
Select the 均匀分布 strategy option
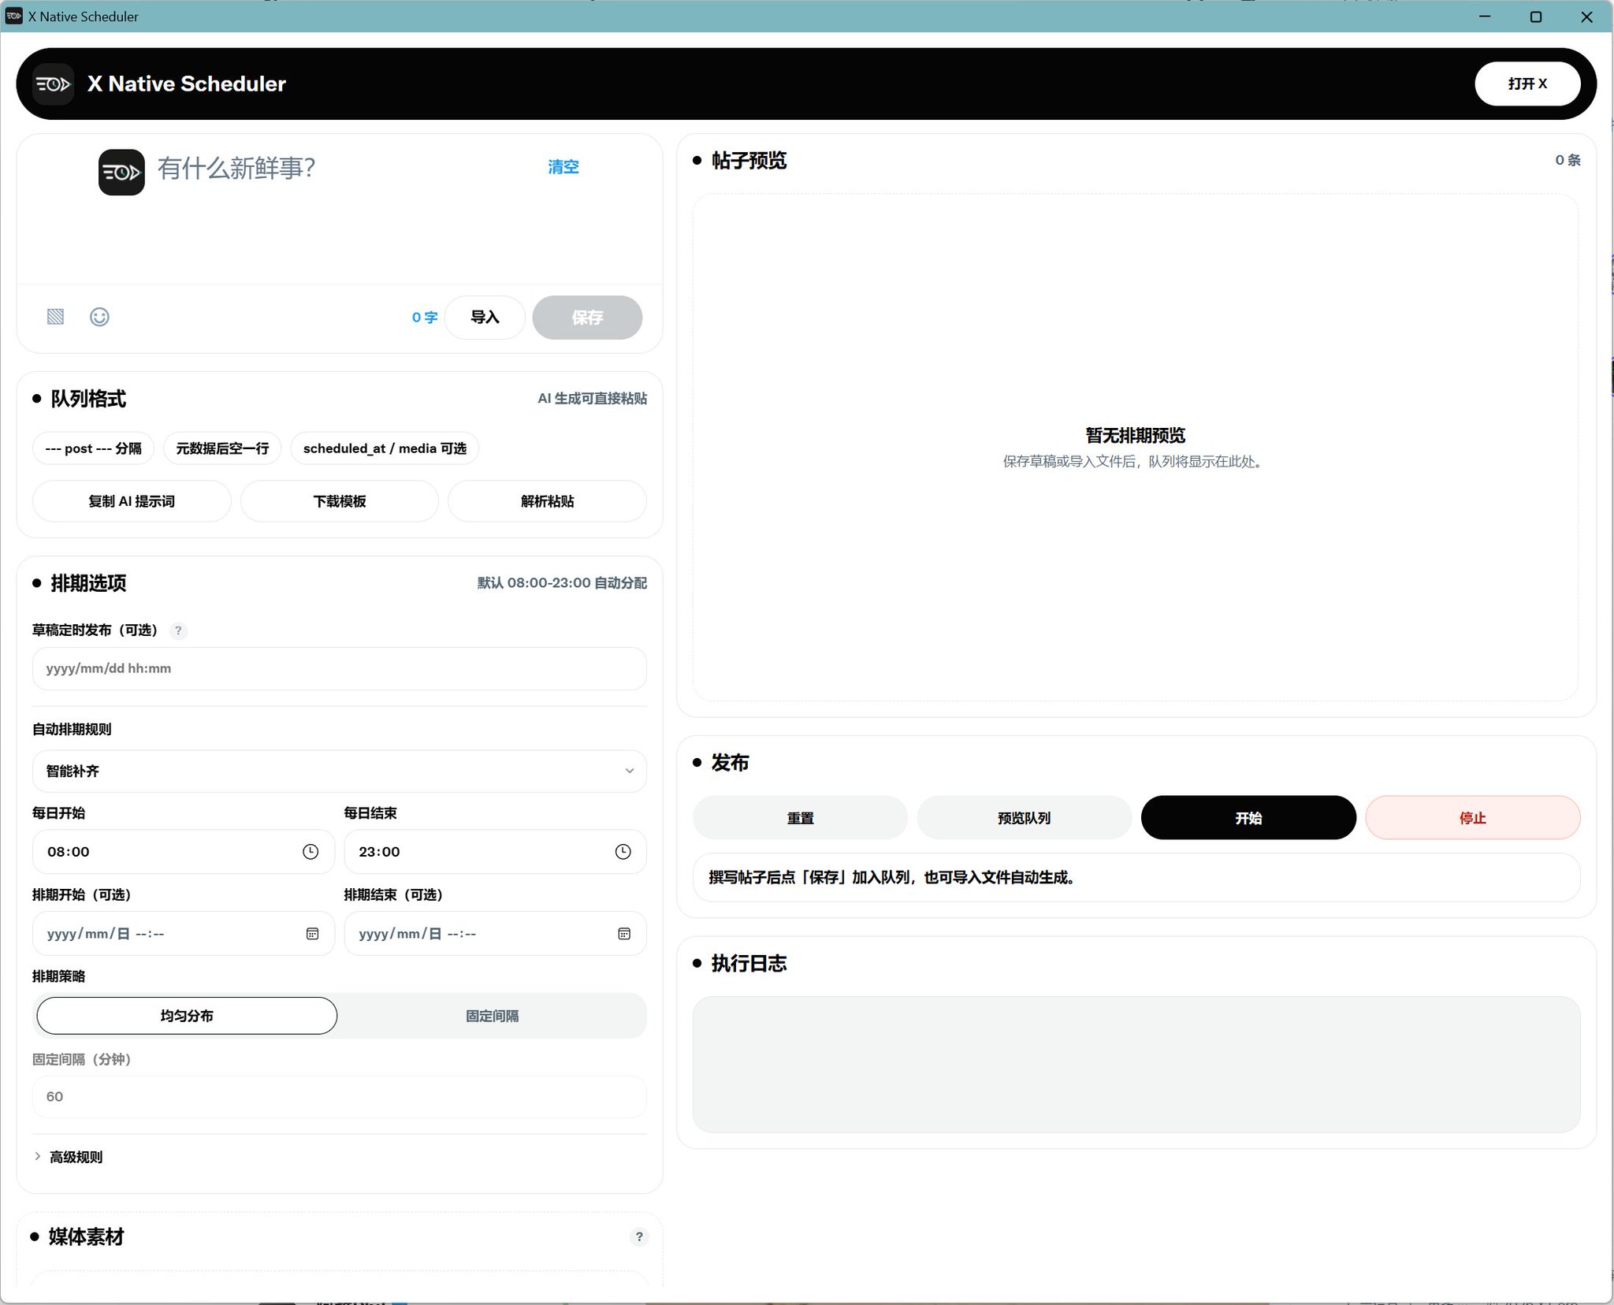point(187,1016)
